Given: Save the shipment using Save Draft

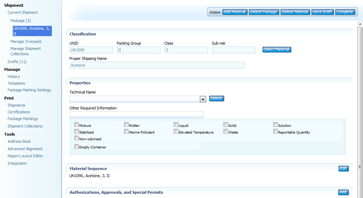Looking at the screenshot, I should point(322,12).
